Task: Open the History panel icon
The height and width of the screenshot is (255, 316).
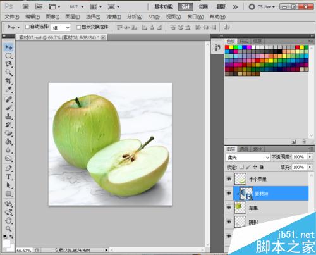Action: coord(217,47)
